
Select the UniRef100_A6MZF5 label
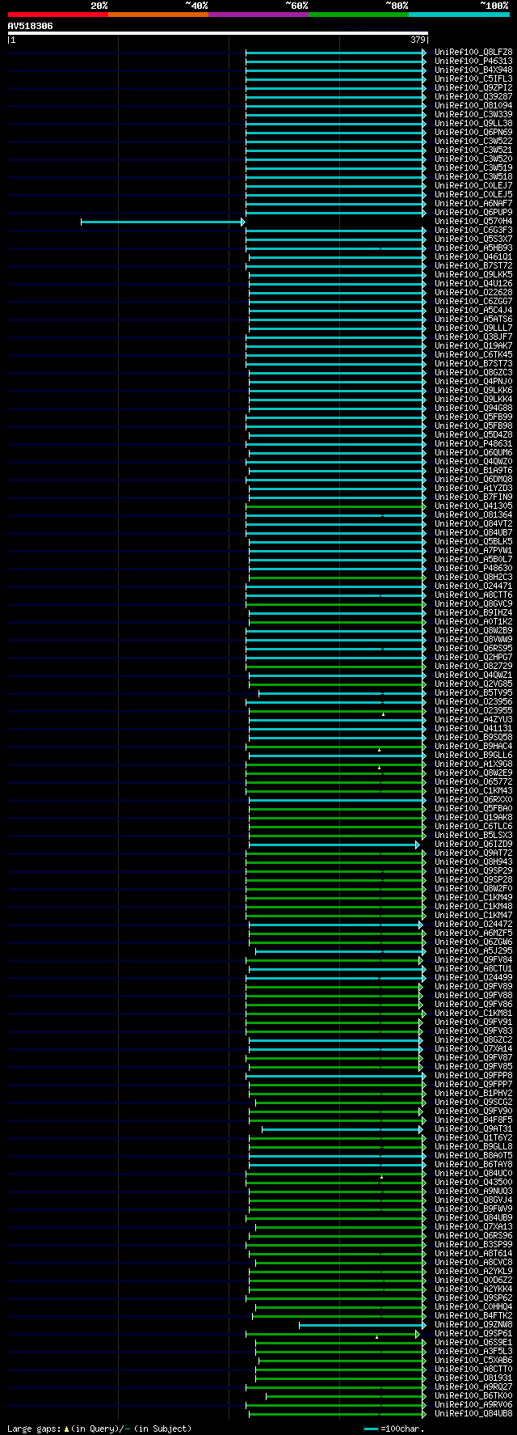[473, 933]
